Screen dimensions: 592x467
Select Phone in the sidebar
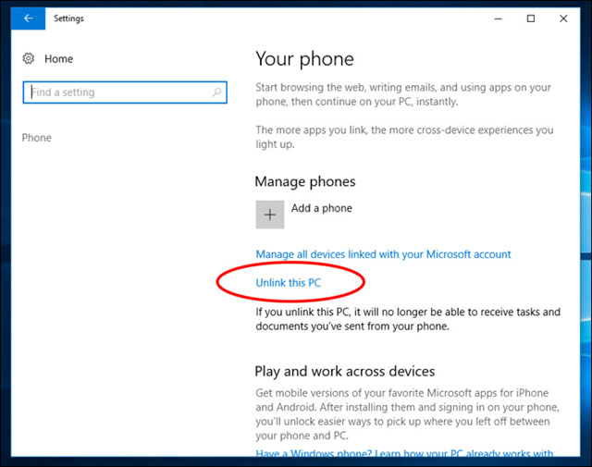coord(37,138)
